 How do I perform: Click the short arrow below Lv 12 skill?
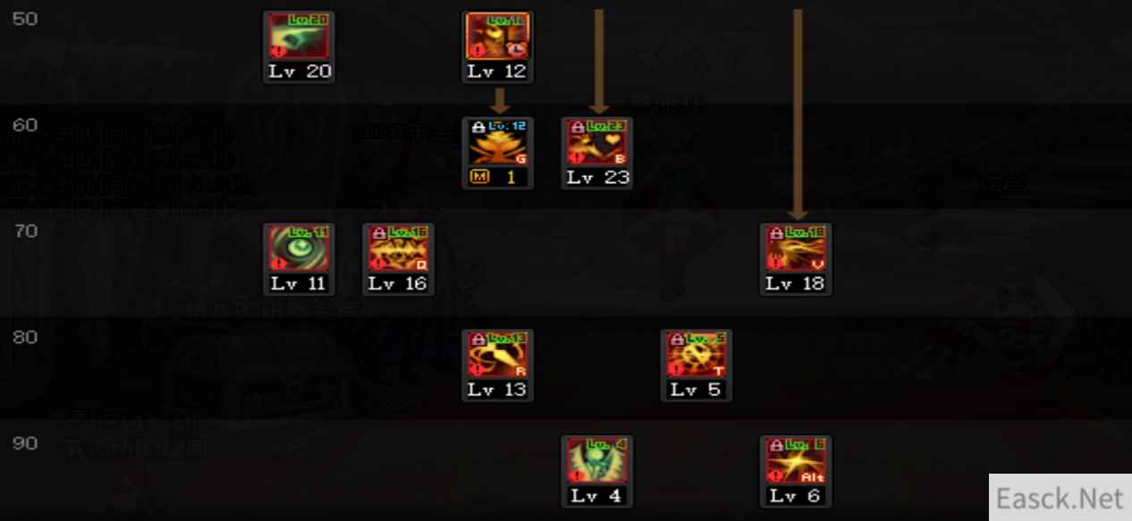point(499,100)
